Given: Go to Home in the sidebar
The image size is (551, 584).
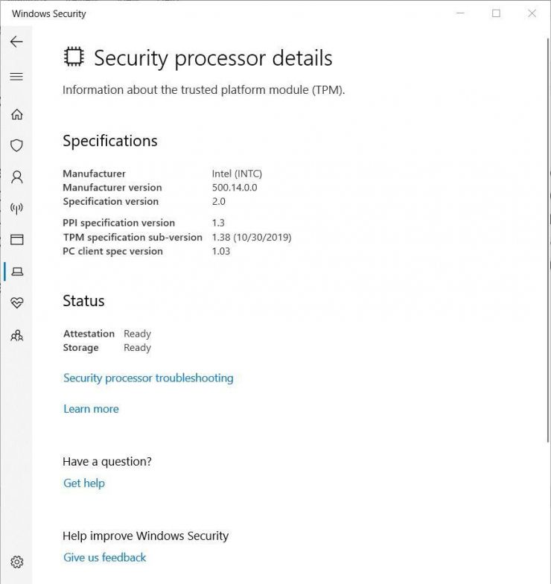Looking at the screenshot, I should [16, 114].
